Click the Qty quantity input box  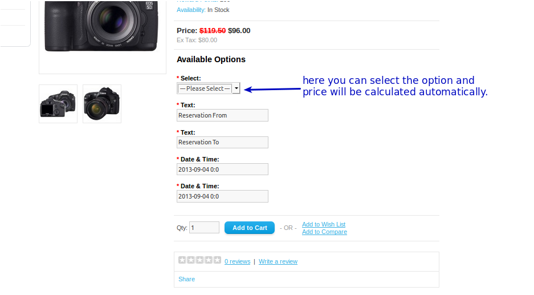204,228
